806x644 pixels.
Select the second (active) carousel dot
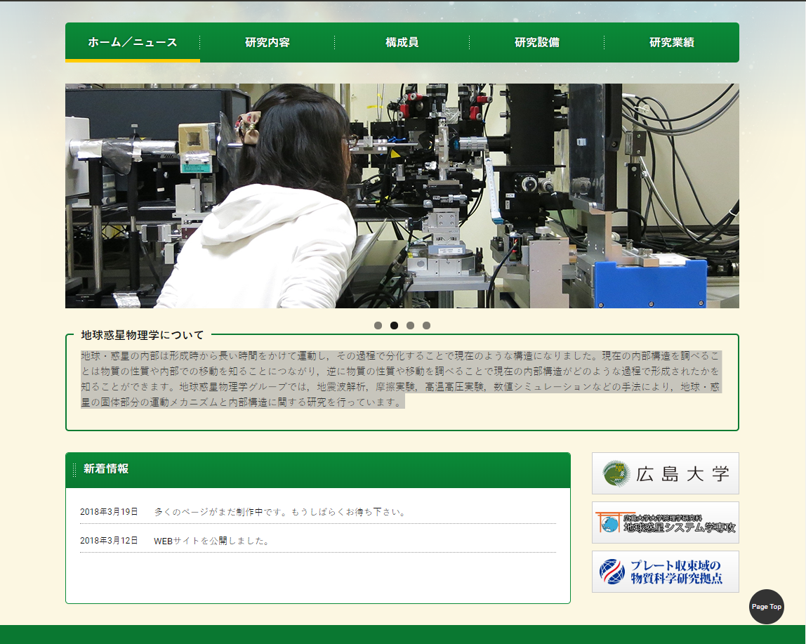click(x=395, y=326)
